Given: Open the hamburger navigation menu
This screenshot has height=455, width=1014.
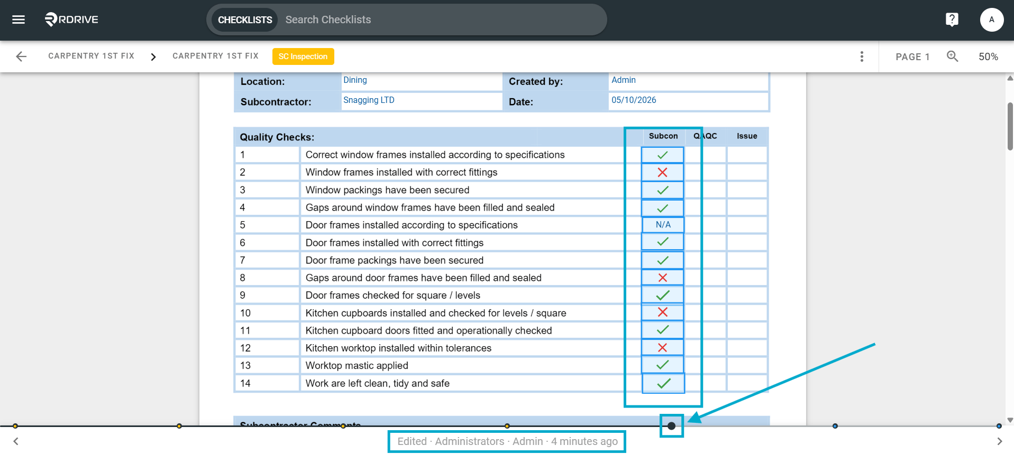Looking at the screenshot, I should tap(19, 20).
